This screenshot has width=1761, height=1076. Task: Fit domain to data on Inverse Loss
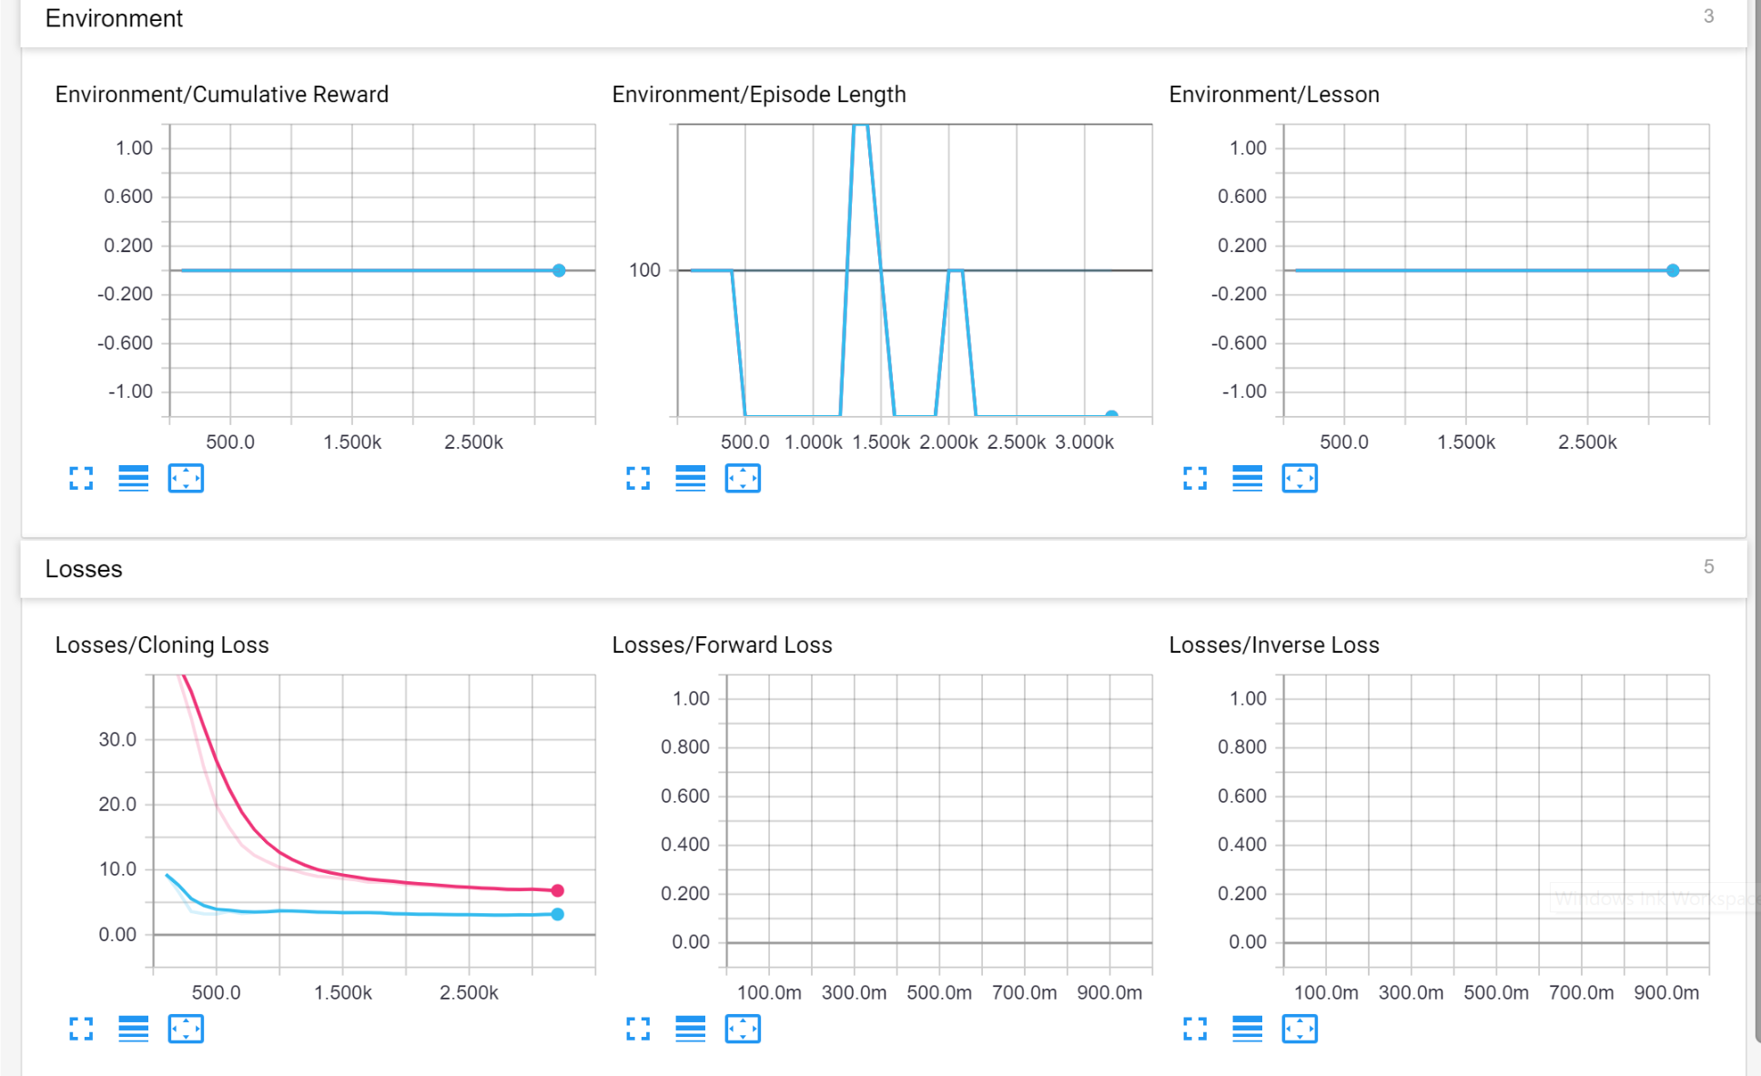click(1300, 1029)
